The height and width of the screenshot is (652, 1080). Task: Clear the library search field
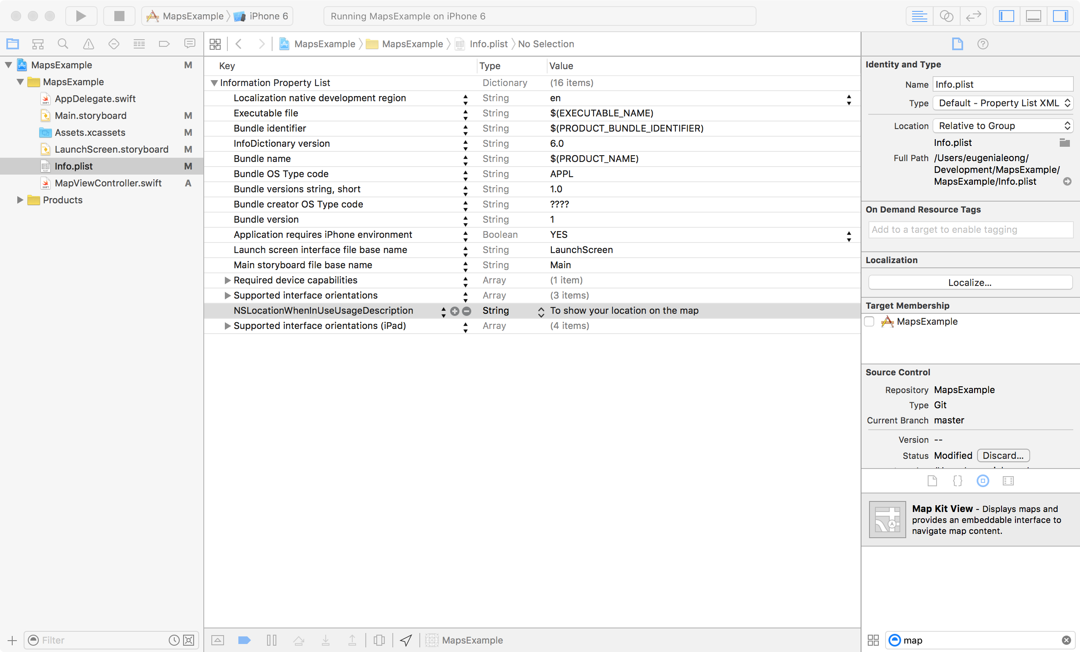tap(1066, 641)
